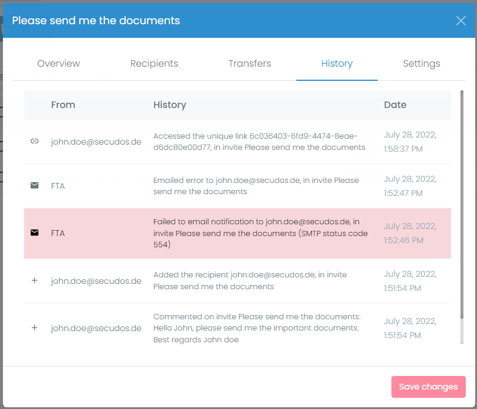The image size is (477, 409).
Task: Click the history list vertical scrollbar
Action: click(462, 201)
